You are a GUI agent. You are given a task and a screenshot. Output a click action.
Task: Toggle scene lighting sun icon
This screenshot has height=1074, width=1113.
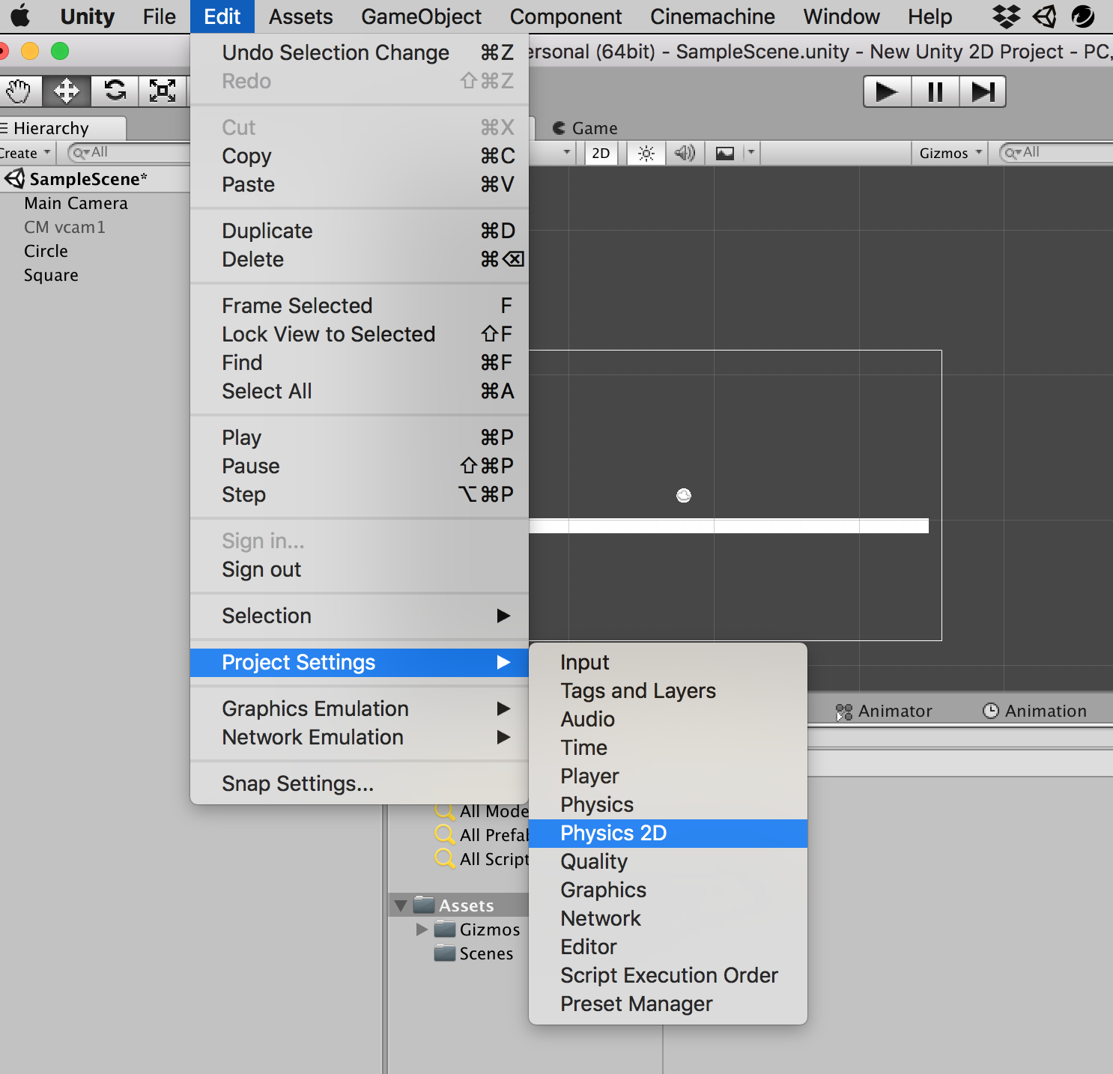(646, 154)
